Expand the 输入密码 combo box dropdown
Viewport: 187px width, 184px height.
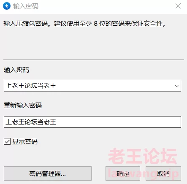(176, 86)
